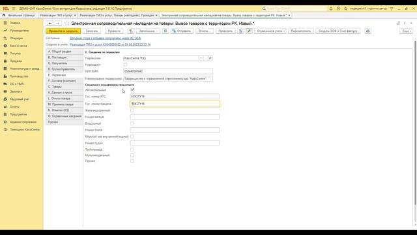417x235 pixels.
Task: Click the Номер борта input field
Action: (175, 130)
